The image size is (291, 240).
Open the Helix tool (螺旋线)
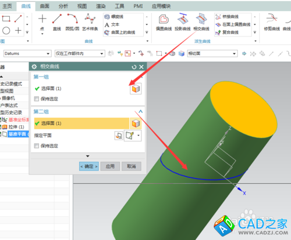[x=114, y=17]
